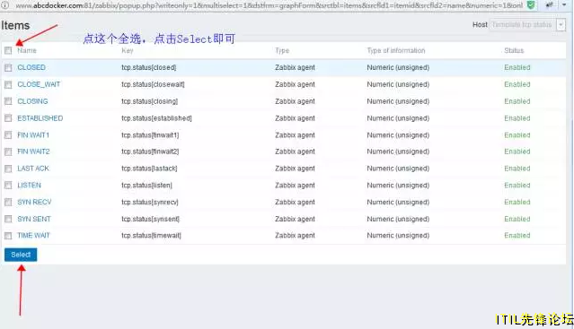Check the SYN RECV item checkbox
The width and height of the screenshot is (574, 329).
click(8, 203)
